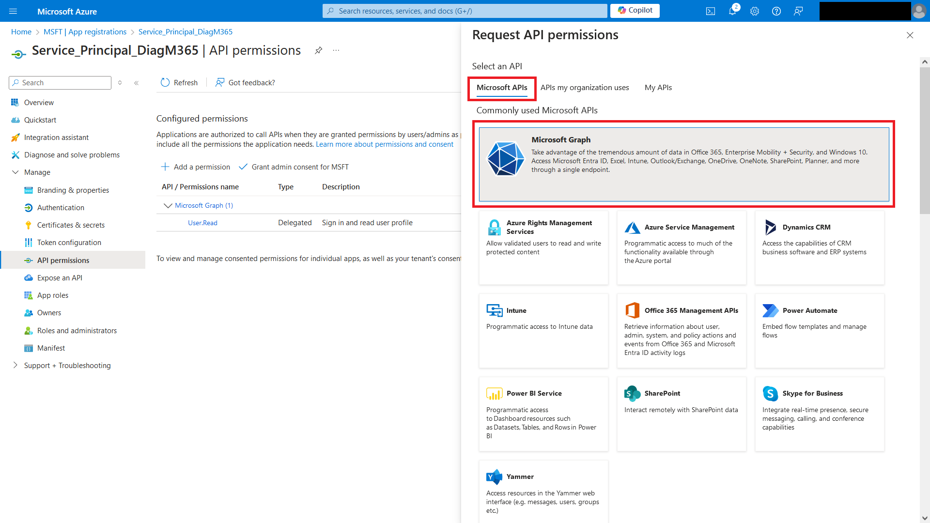
Task: Select the Intune API tile
Action: tap(543, 331)
